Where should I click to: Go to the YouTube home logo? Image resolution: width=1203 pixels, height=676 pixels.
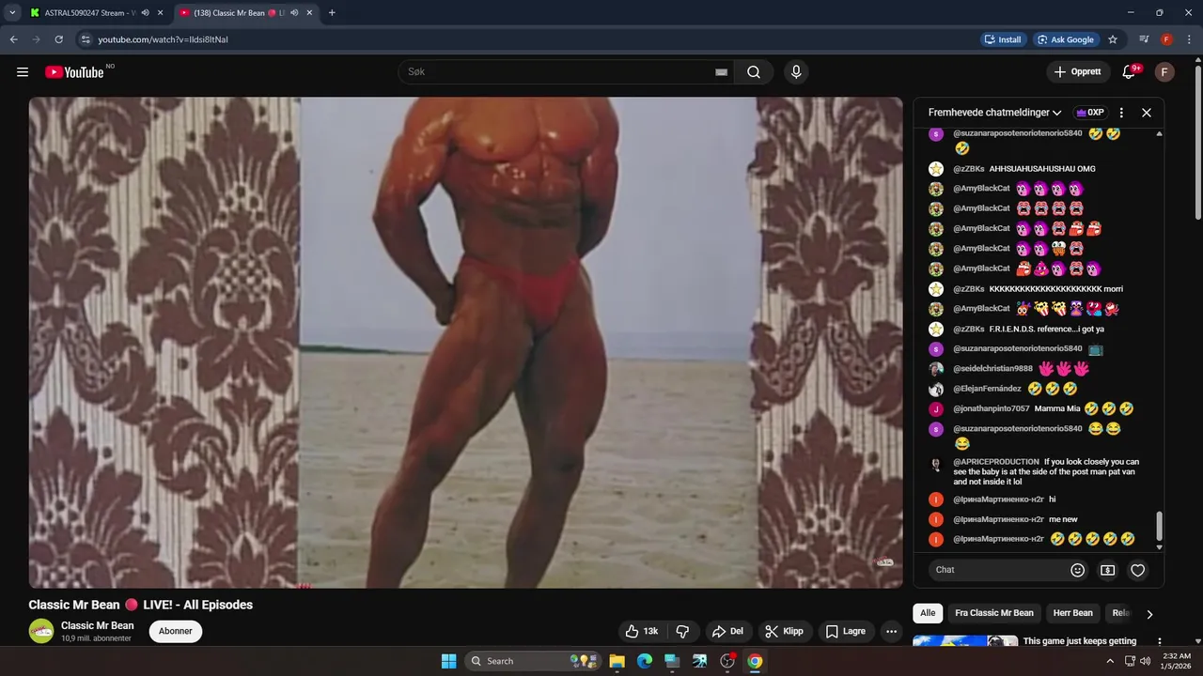pos(74,72)
